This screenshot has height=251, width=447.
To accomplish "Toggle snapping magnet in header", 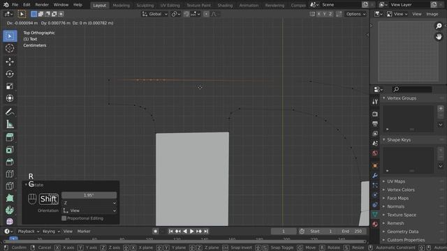I will click(186, 14).
